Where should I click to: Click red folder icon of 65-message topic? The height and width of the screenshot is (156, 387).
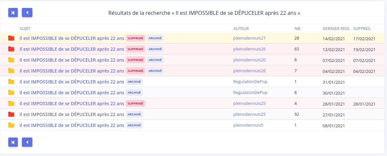(x=11, y=49)
